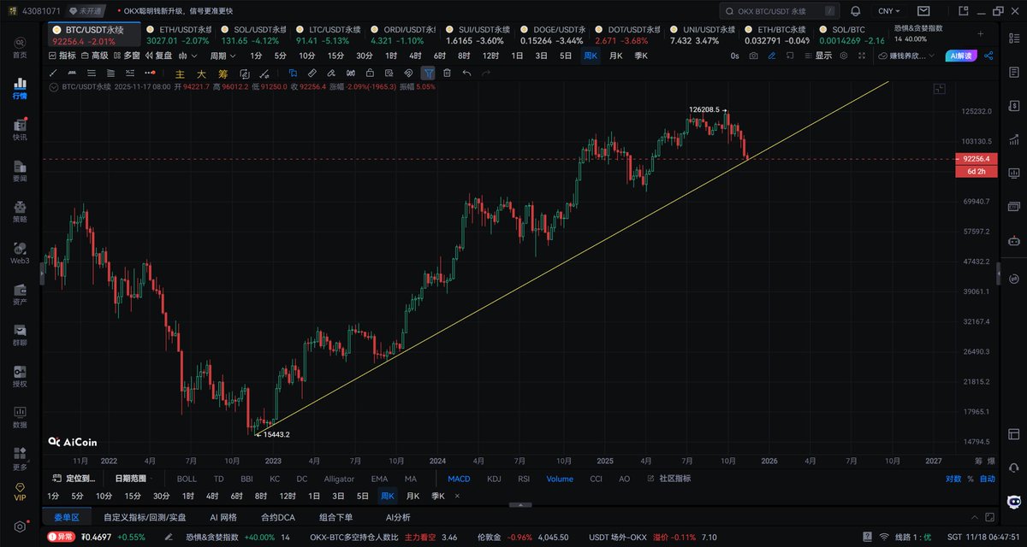Click the 社区指标 community indicators button
Screen dimensions: 1027x547
pos(668,479)
